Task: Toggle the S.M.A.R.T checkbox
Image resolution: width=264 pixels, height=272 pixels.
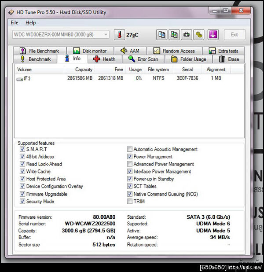Action: 22,149
